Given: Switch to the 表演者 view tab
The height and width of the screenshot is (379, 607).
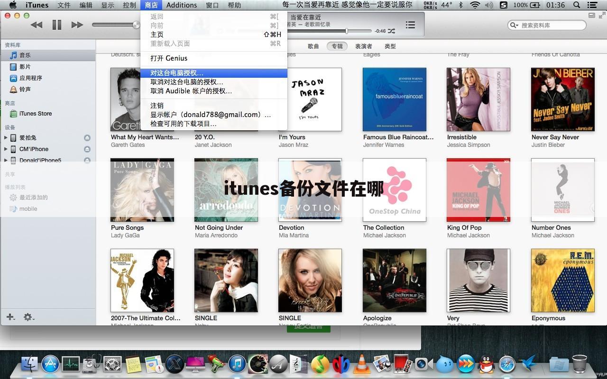Looking at the screenshot, I should point(364,46).
